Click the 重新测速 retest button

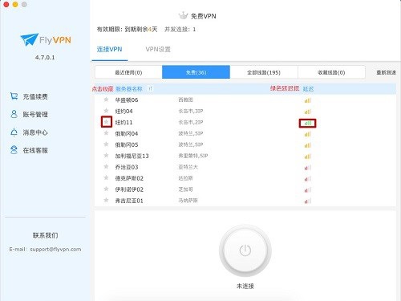(x=386, y=72)
